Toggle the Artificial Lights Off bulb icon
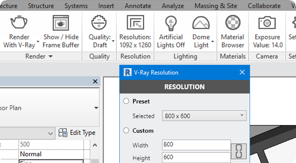This screenshot has width=296, height=163. click(171, 23)
